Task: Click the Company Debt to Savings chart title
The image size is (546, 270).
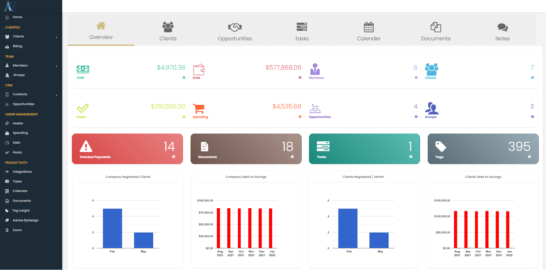Action: [246, 177]
